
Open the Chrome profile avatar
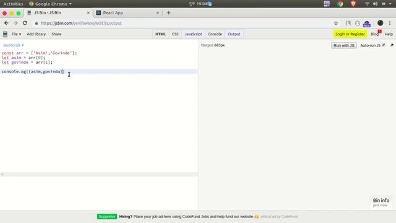(x=381, y=23)
